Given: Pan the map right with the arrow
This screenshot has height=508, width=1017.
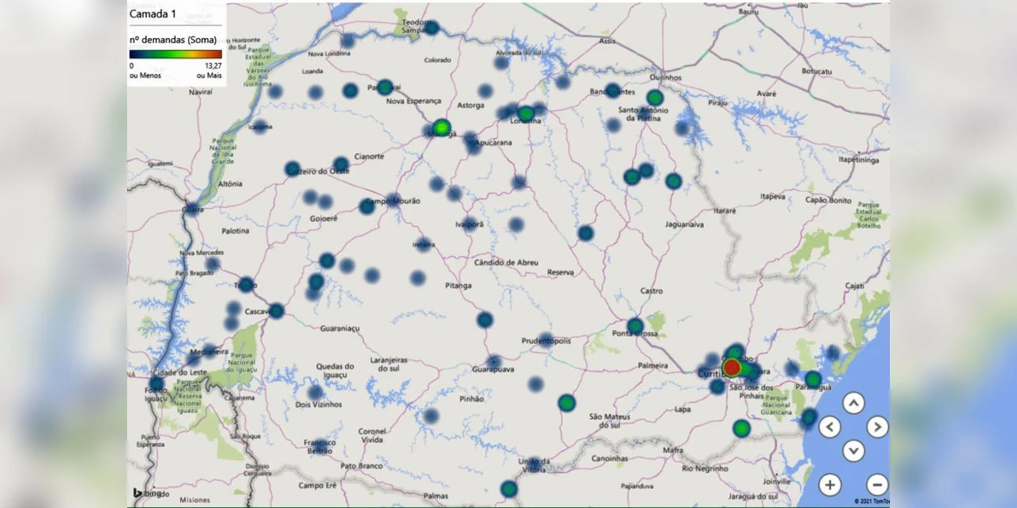Looking at the screenshot, I should click(x=877, y=427).
